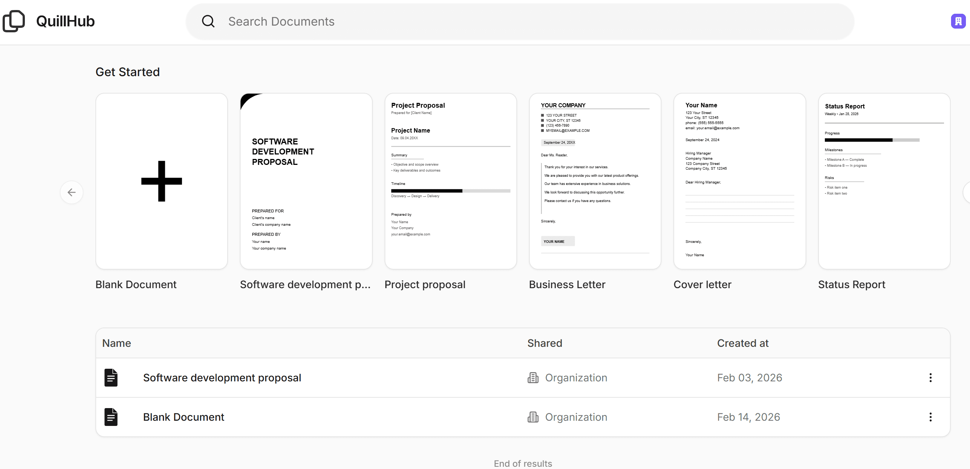The width and height of the screenshot is (970, 469).
Task: Open the Blank Document list entry
Action: (183, 417)
